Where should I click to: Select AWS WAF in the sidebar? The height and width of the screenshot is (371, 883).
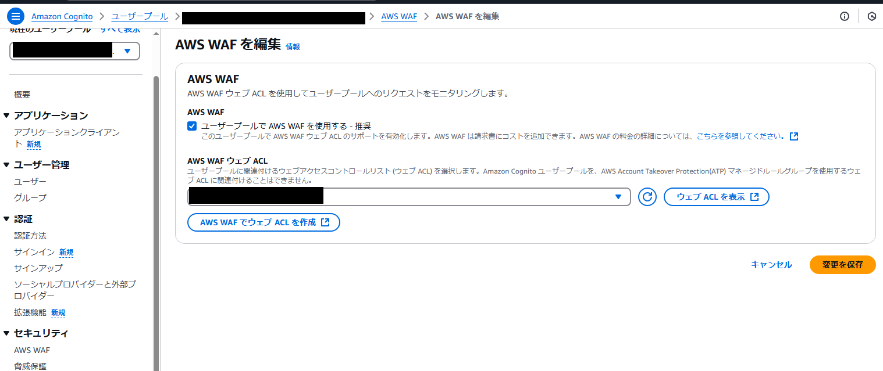[31, 350]
